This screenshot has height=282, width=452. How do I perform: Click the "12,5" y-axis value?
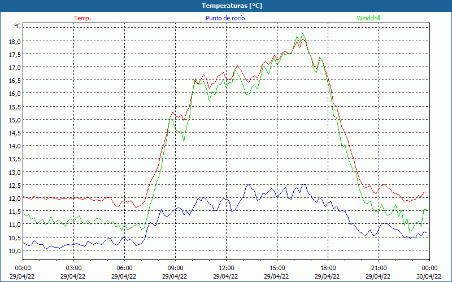[15, 186]
